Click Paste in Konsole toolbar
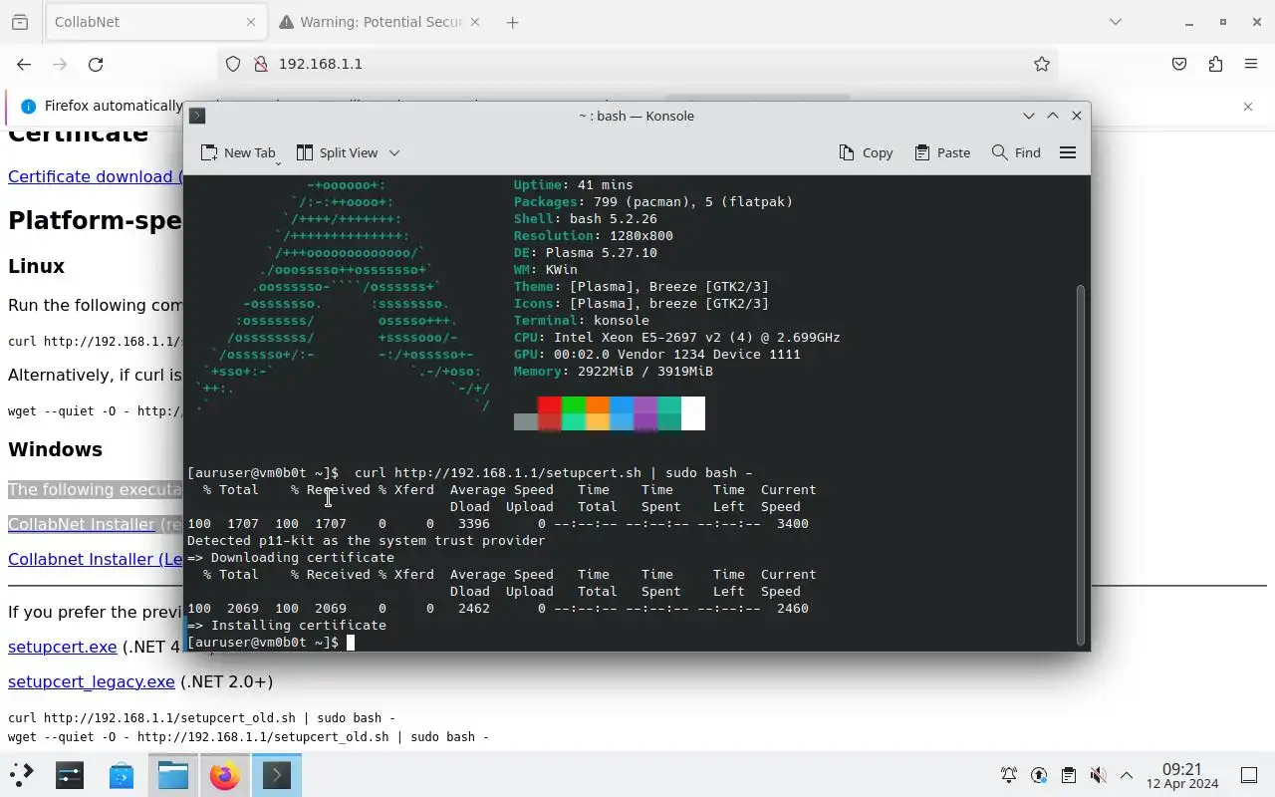This screenshot has height=797, width=1275. (x=942, y=152)
